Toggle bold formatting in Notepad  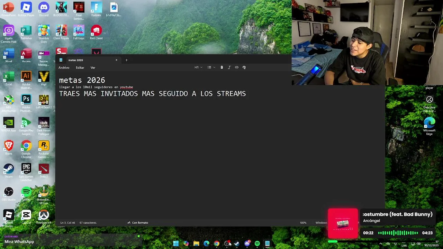point(222,67)
